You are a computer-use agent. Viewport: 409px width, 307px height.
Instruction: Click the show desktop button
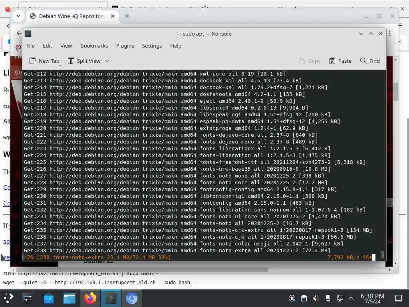pos(398,298)
